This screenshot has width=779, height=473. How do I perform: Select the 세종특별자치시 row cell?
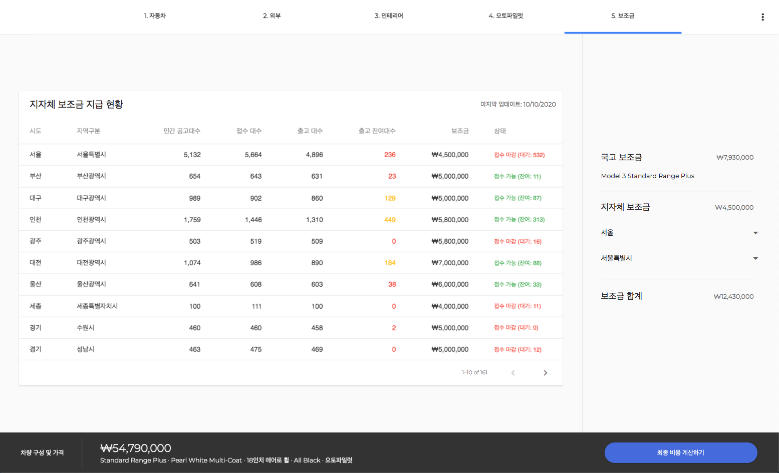click(x=97, y=306)
